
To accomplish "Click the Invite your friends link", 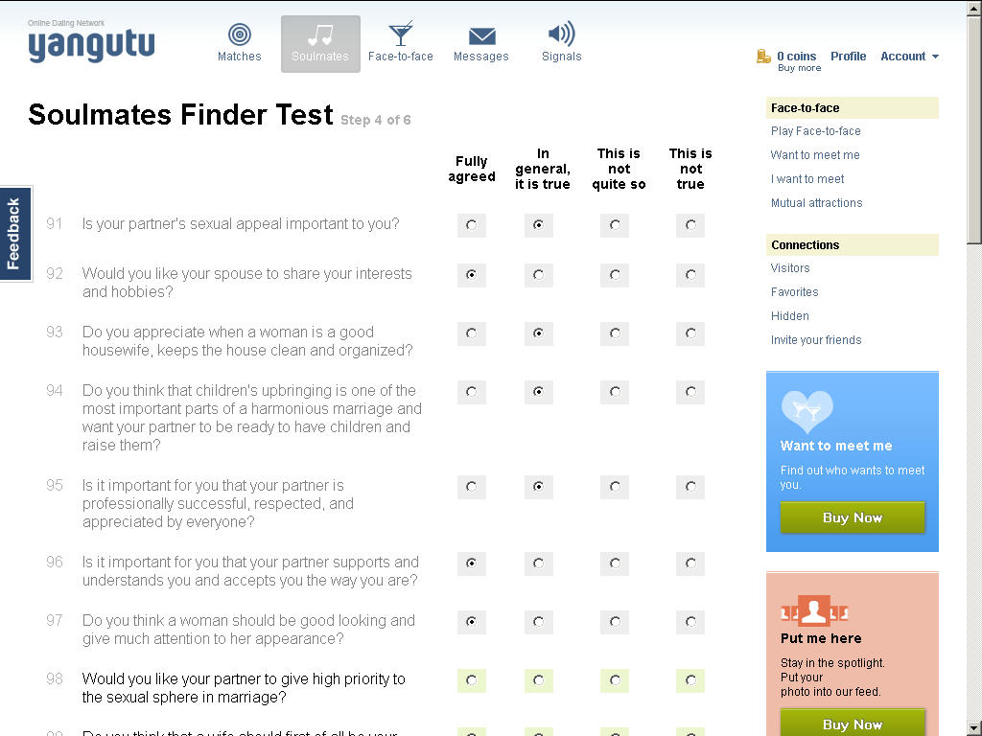I will click(816, 340).
